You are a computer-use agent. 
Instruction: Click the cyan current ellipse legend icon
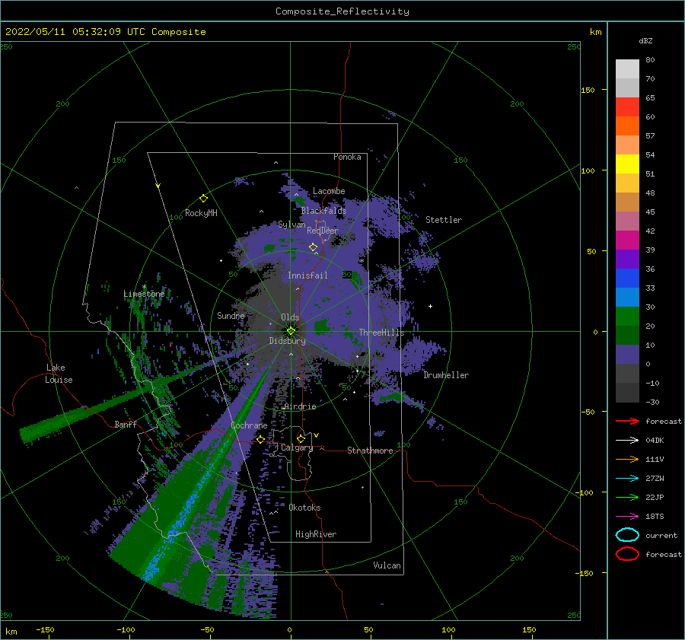(x=627, y=535)
